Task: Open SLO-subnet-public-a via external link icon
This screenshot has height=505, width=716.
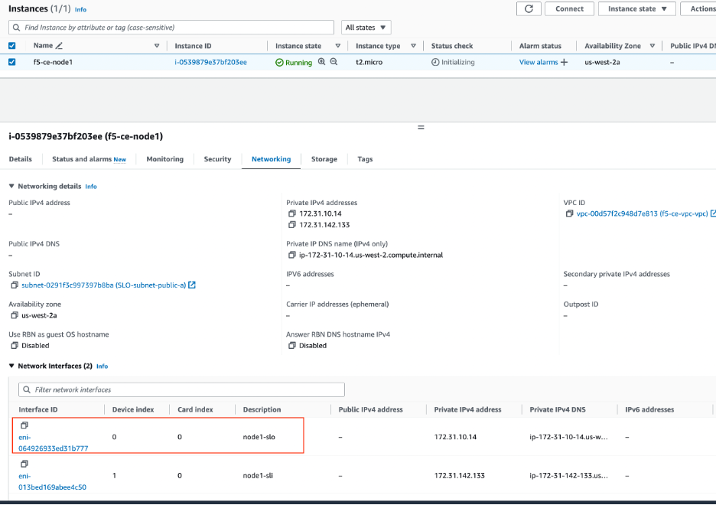Action: pos(191,285)
